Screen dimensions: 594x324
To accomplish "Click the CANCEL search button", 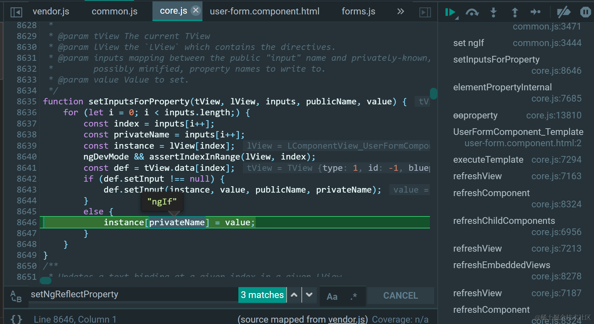I will pyautogui.click(x=400, y=296).
